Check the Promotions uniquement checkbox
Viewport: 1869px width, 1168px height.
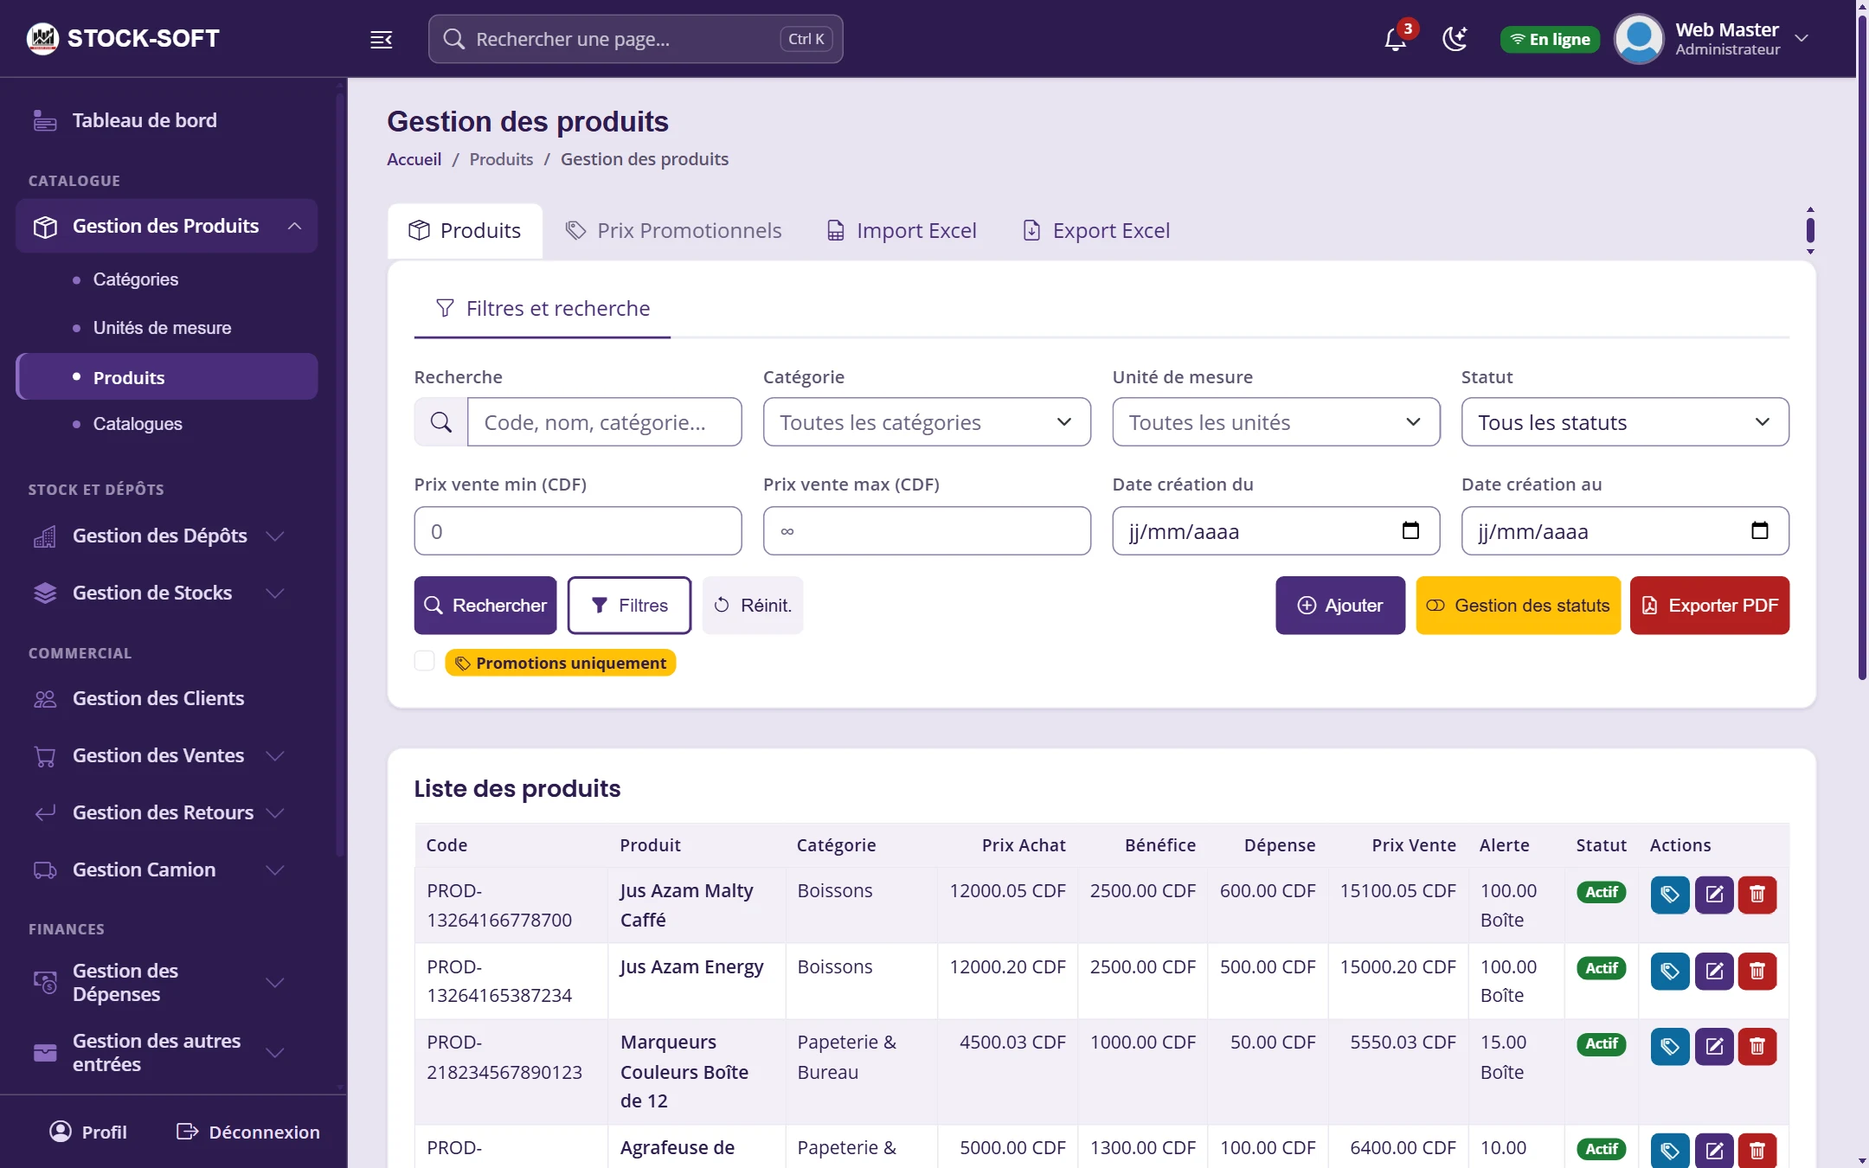coord(424,661)
